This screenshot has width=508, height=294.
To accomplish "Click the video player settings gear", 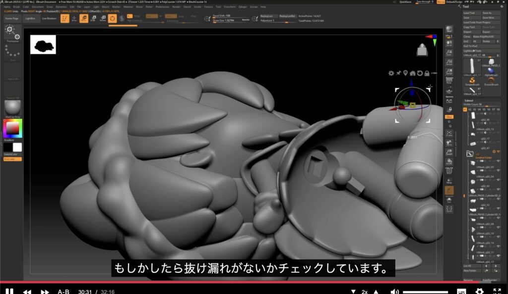I will pyautogui.click(x=479, y=291).
